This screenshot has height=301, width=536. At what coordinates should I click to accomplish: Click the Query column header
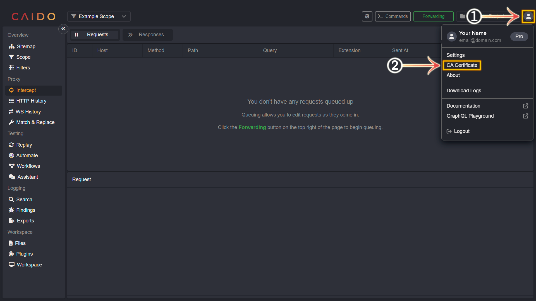pos(270,50)
